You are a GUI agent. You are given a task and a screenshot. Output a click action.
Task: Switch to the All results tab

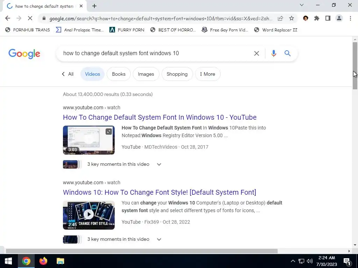click(68, 74)
